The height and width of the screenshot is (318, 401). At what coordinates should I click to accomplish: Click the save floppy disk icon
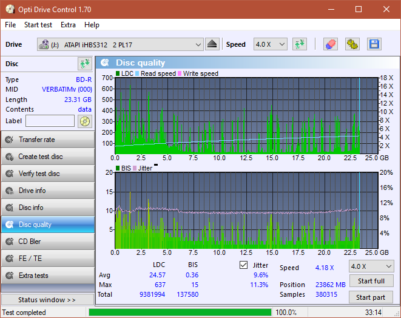[x=374, y=44]
